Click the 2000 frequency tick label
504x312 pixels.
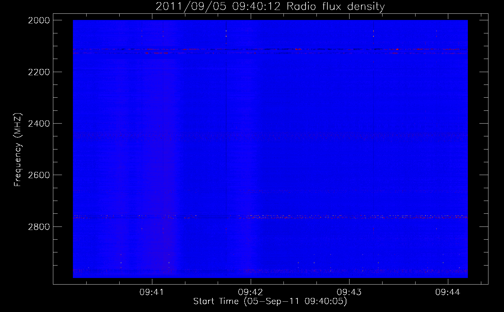click(x=39, y=20)
